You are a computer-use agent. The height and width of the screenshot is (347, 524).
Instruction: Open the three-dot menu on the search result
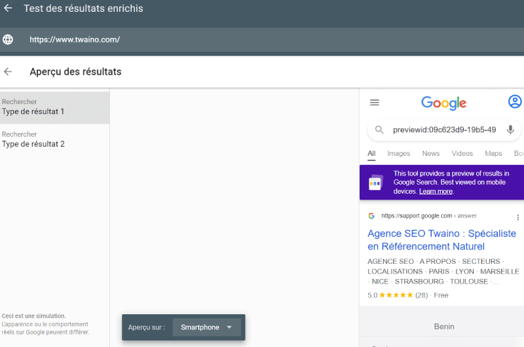pyautogui.click(x=517, y=217)
